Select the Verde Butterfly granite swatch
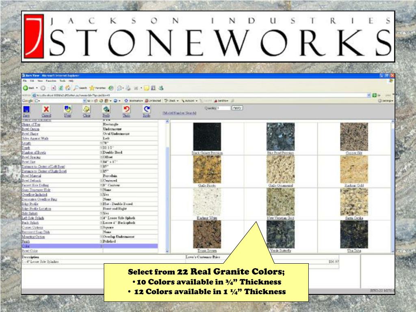Viewport: 416px width, 312px height. pos(280,234)
